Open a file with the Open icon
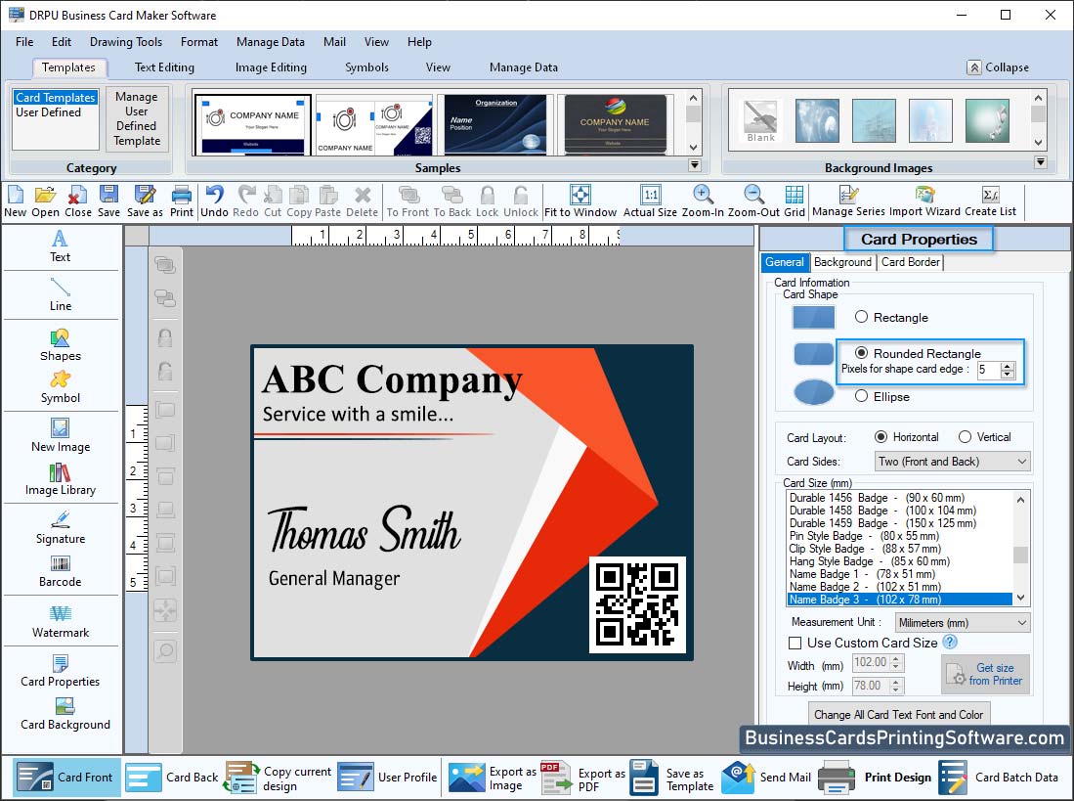This screenshot has width=1074, height=801. pyautogui.click(x=45, y=201)
